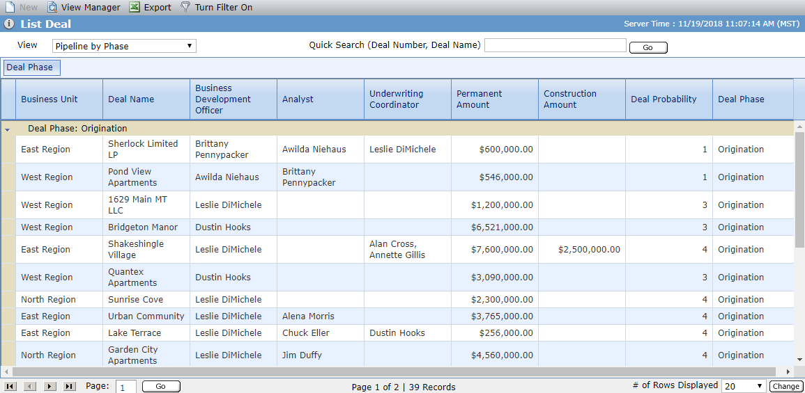Click the Page number input box

126,387
